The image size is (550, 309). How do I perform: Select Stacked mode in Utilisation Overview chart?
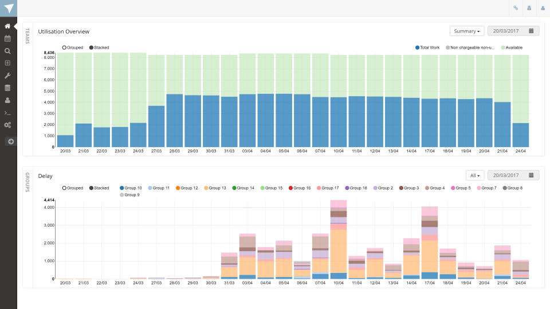(99, 47)
